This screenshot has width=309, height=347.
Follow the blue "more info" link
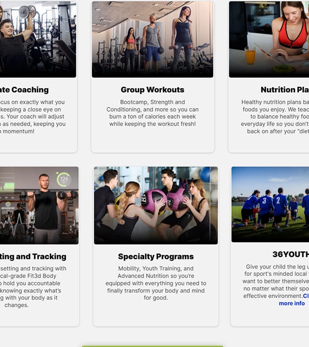[292, 303]
